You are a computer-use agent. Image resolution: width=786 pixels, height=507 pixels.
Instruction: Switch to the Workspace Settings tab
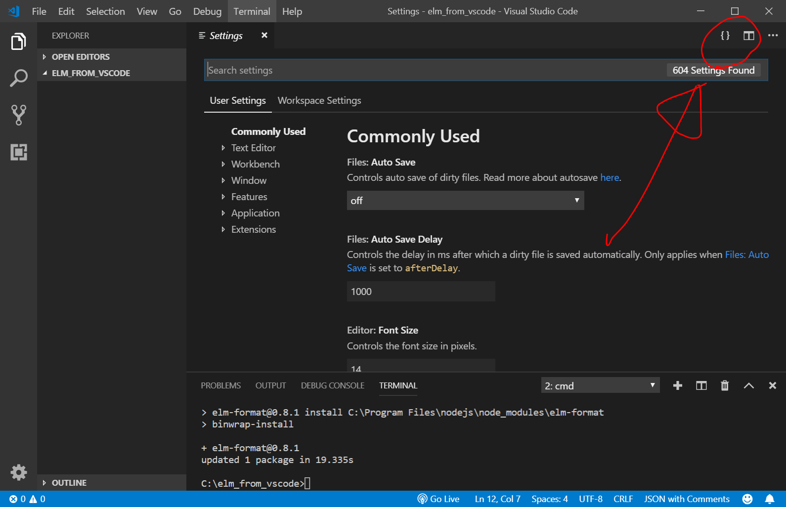[x=319, y=100]
